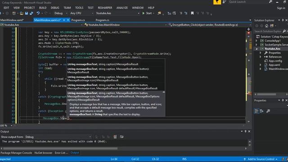288x162 pixels.
Task: Click the Property Pages wrench icon
Action: click(268, 111)
